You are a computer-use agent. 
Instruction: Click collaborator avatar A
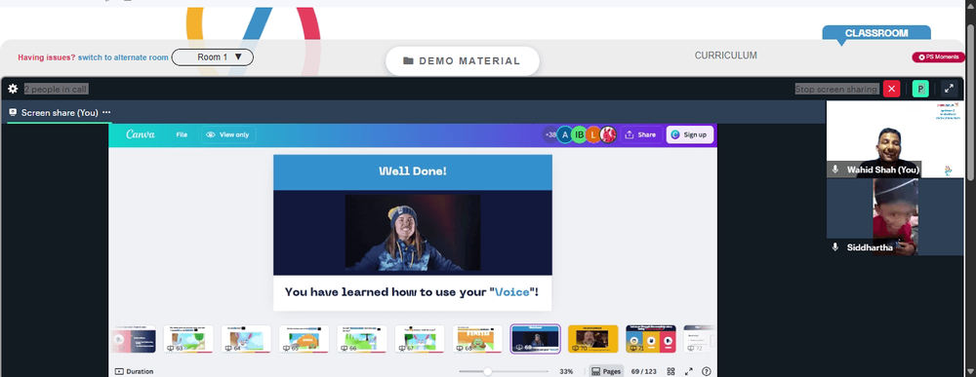pos(564,134)
